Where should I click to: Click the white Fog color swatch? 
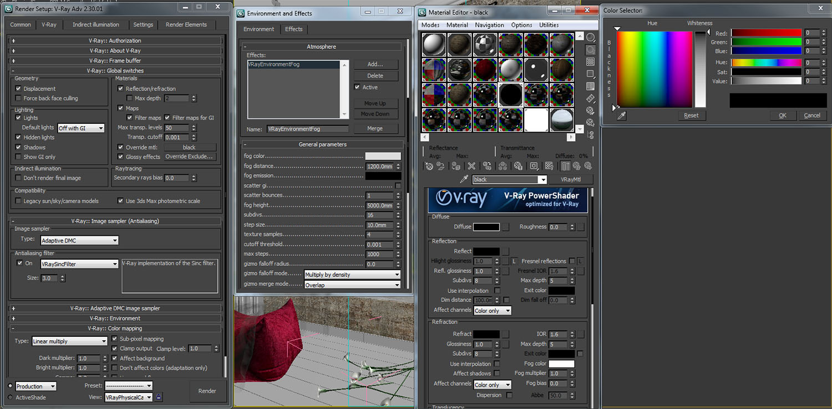(561, 363)
